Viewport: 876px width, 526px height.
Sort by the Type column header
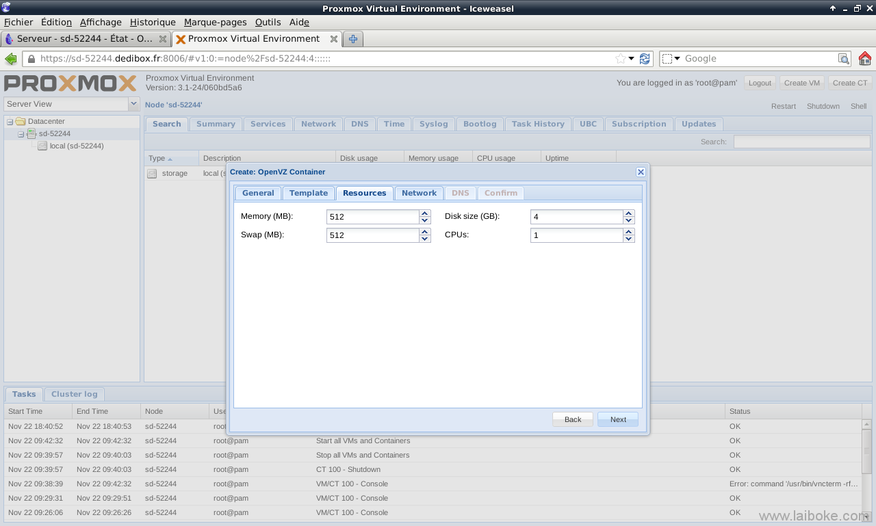(x=171, y=158)
